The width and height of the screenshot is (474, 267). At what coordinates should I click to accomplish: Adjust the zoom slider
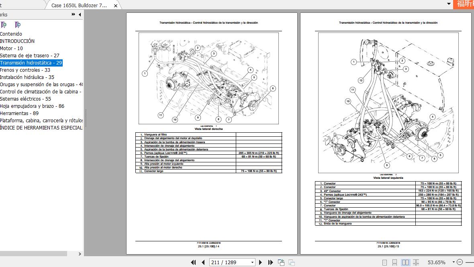pos(471,262)
